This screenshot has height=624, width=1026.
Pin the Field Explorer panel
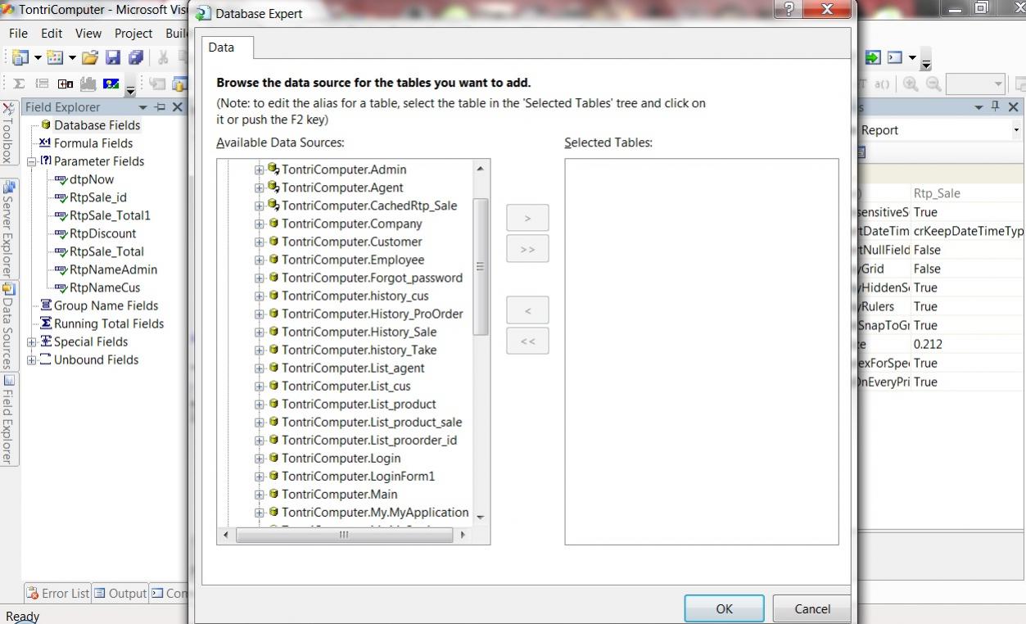click(160, 107)
